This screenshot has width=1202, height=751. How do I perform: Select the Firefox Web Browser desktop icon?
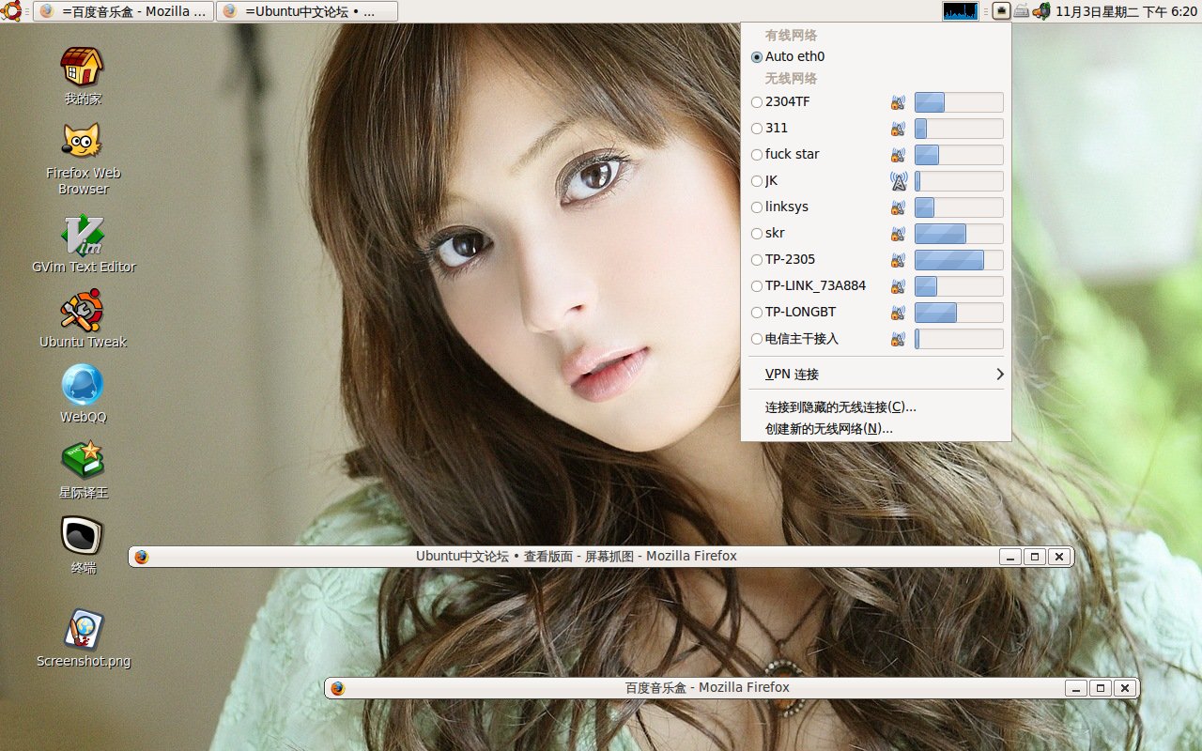[x=83, y=159]
